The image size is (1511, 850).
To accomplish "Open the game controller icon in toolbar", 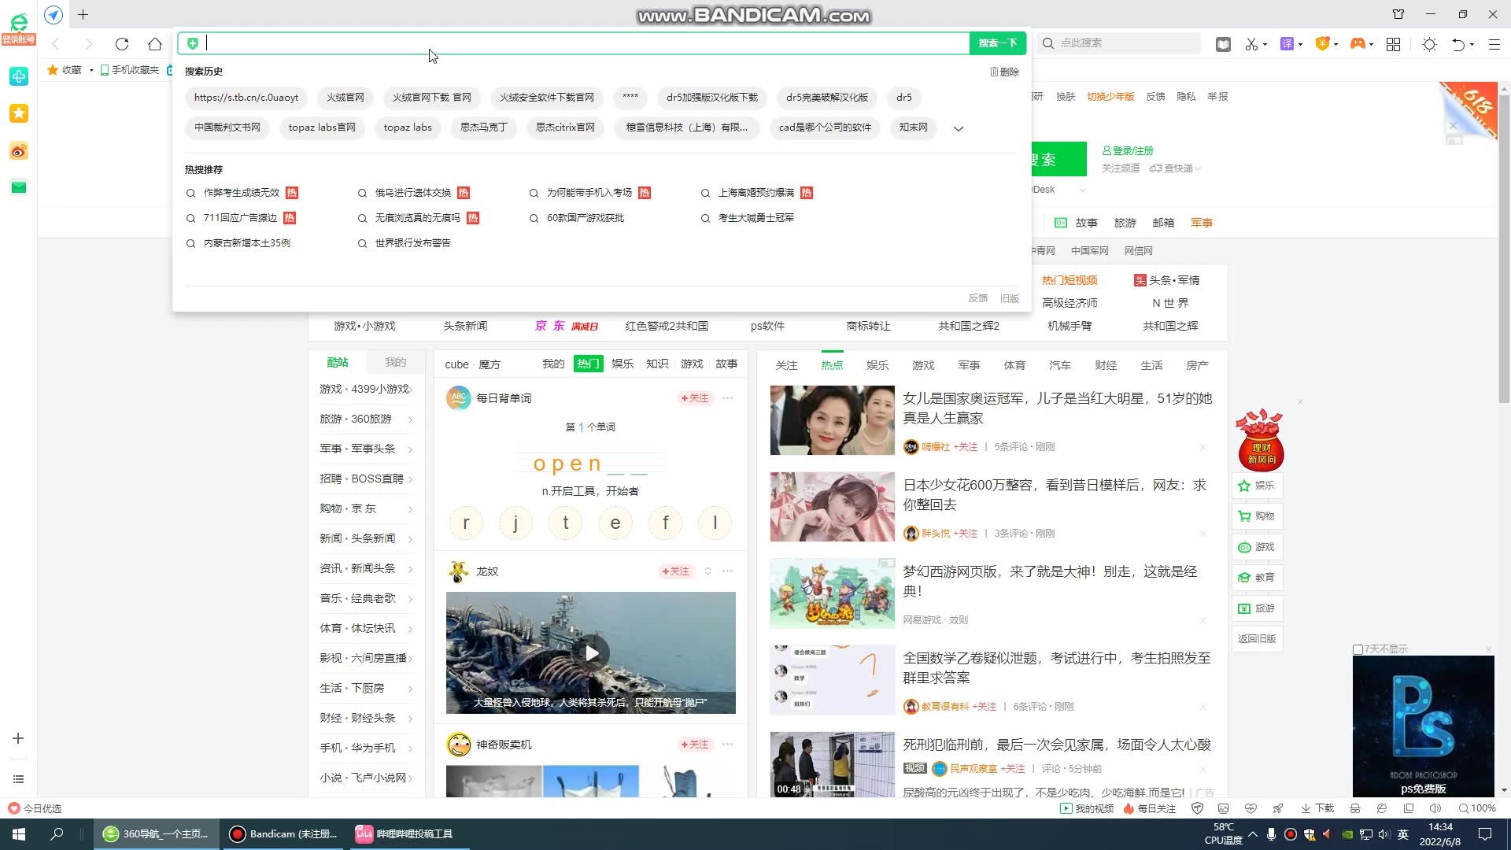I will coord(1358,44).
